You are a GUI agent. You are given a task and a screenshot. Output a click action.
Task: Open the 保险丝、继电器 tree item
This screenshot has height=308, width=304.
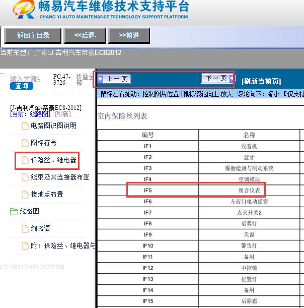tap(53, 160)
